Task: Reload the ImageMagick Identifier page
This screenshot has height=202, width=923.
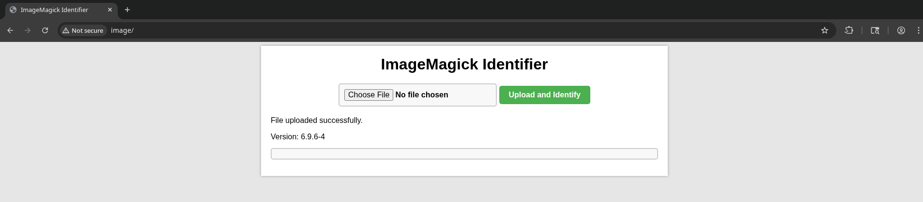Action: pos(45,30)
